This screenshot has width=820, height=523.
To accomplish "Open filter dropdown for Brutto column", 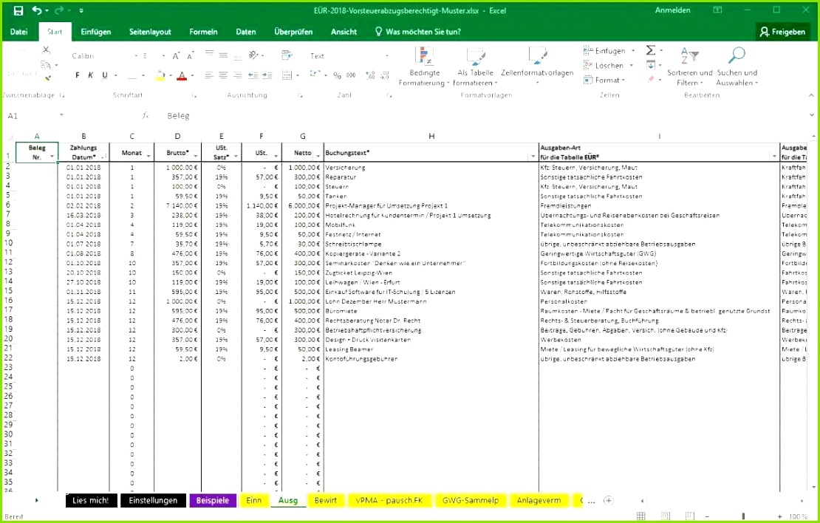I will point(196,157).
